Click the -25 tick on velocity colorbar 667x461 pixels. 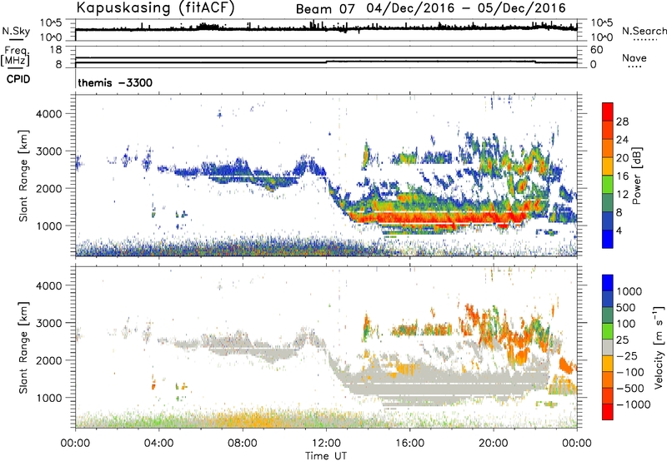627,356
